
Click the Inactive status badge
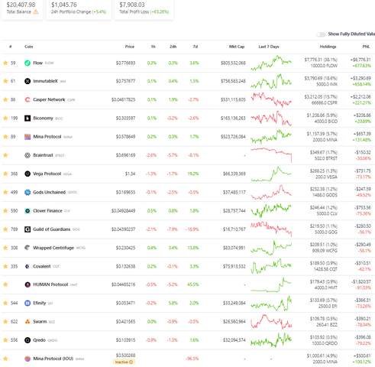(x=124, y=362)
